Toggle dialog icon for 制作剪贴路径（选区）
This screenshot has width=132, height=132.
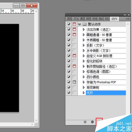coord(74,66)
